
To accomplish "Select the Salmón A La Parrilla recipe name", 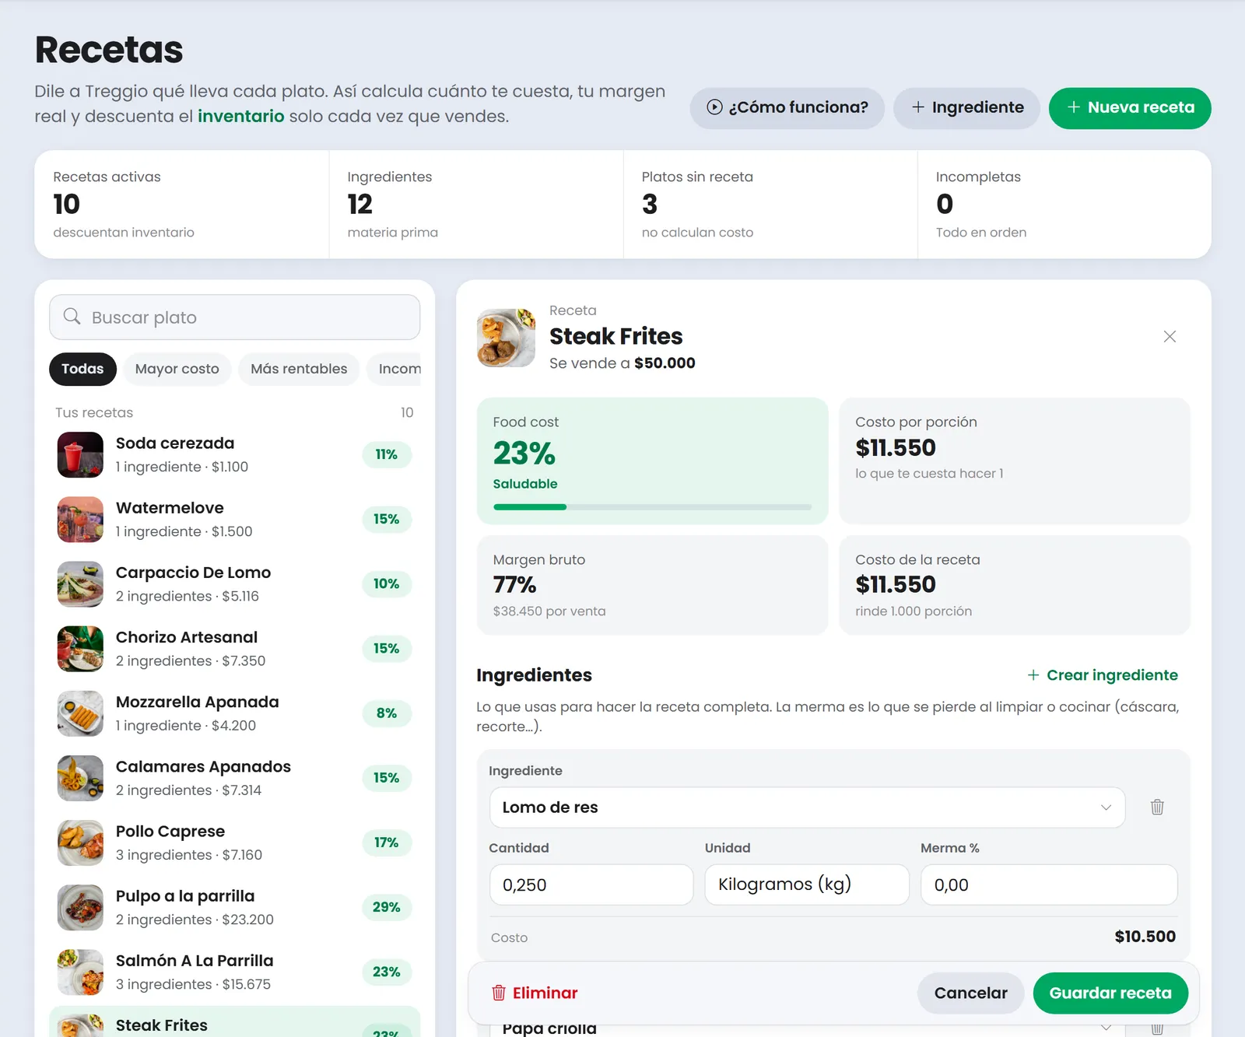I will (x=195, y=960).
